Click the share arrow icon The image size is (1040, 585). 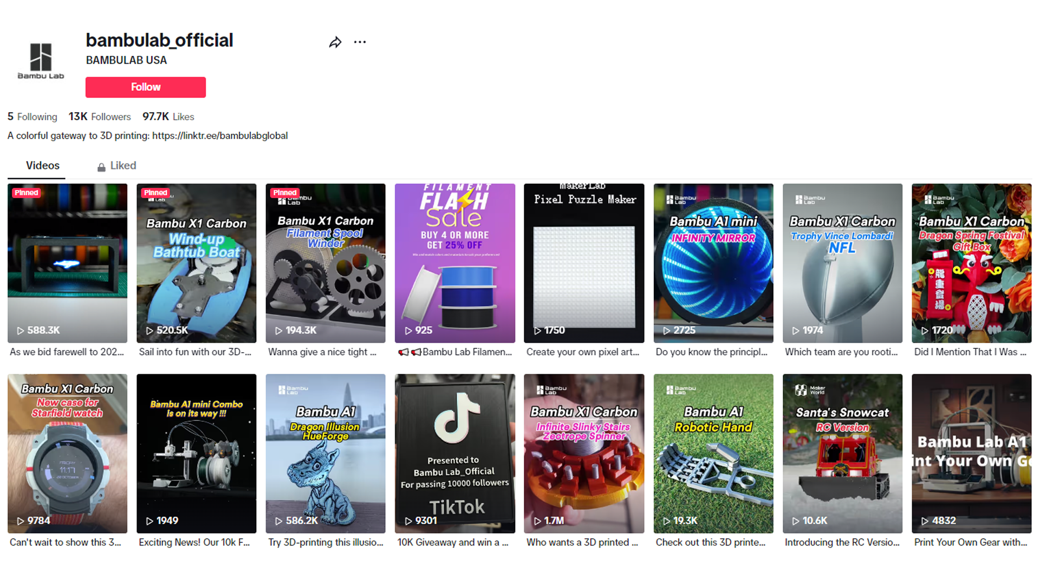[x=335, y=42]
